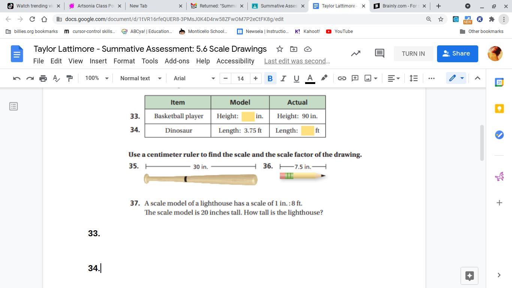Open Google Keep side panel
The width and height of the screenshot is (512, 288).
click(499, 109)
